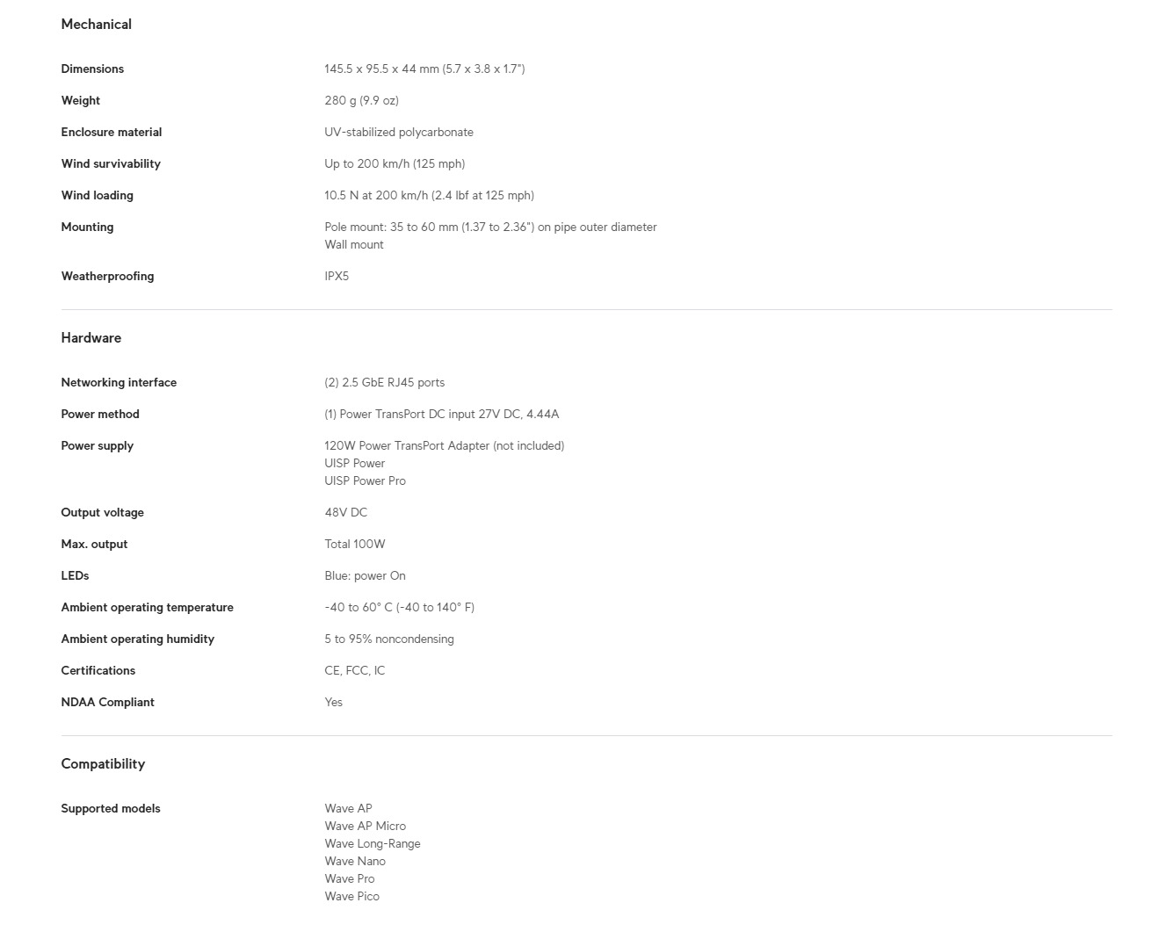The height and width of the screenshot is (939, 1152).
Task: Click the Wave Pico model entry
Action: pos(351,897)
